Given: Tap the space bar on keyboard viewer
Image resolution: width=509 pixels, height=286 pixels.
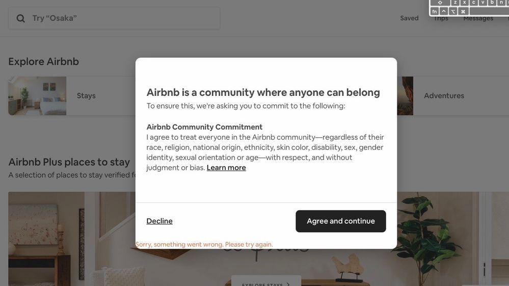Looking at the screenshot, I should tap(489, 11).
